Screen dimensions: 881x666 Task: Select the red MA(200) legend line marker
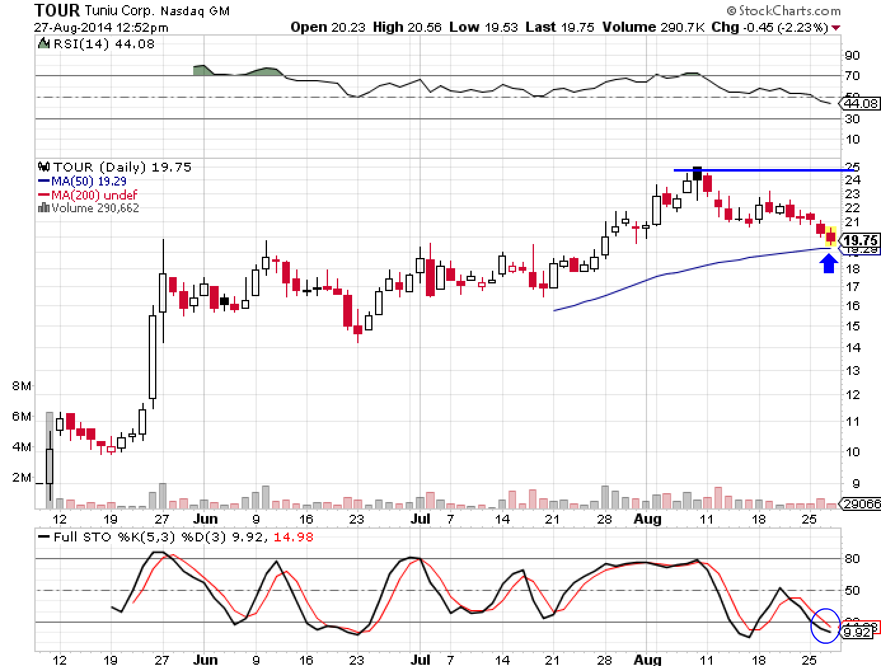coord(43,195)
